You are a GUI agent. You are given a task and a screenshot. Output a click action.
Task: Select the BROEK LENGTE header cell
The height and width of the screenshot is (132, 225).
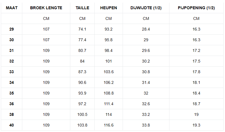(46, 8)
